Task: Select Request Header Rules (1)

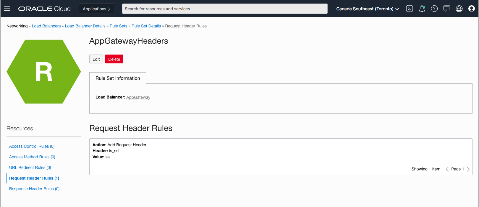Action: click(34, 178)
